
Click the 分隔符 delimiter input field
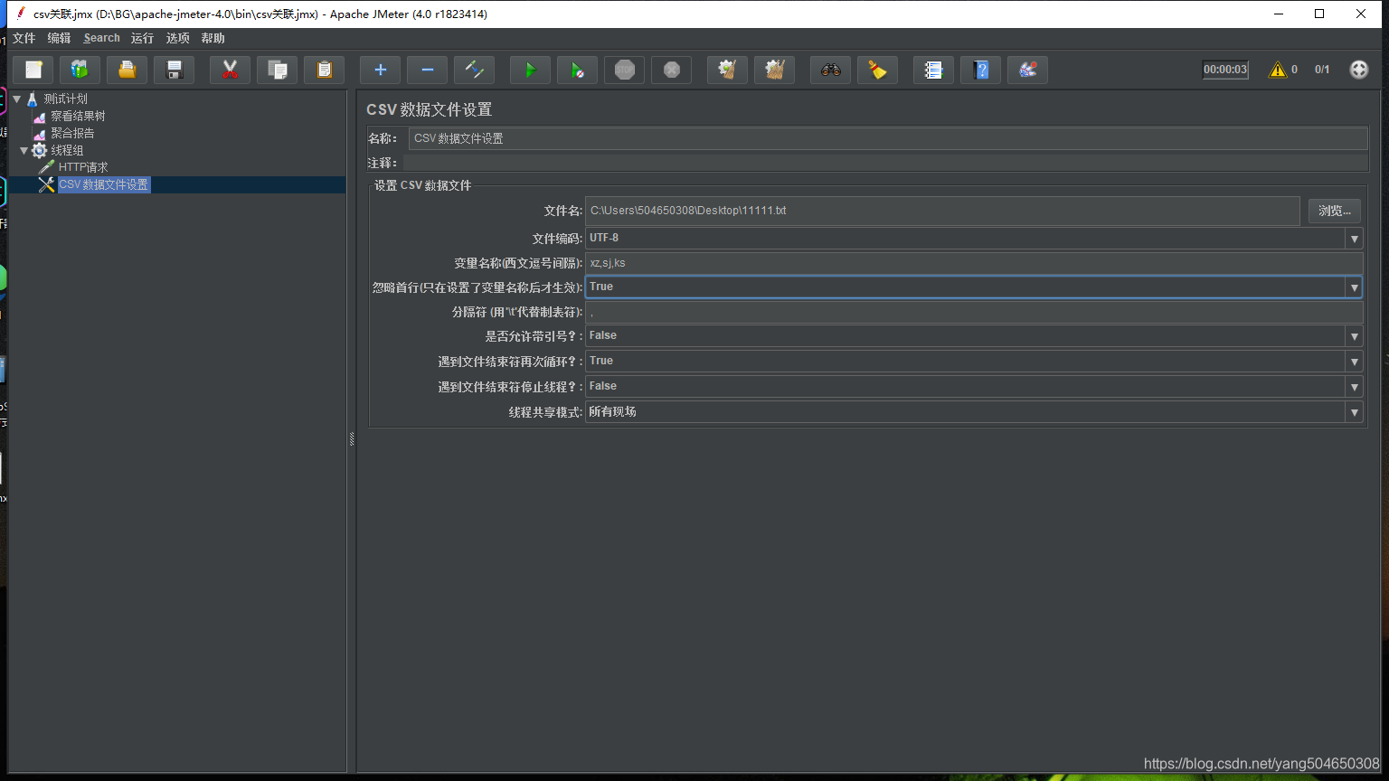974,312
